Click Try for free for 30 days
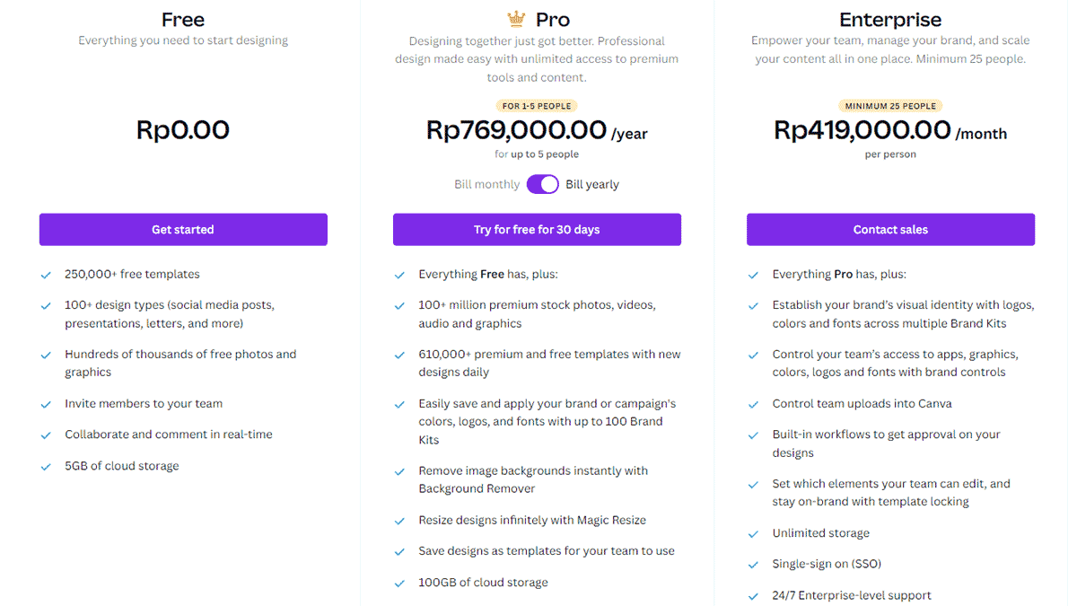This screenshot has width=1077, height=606. click(537, 229)
